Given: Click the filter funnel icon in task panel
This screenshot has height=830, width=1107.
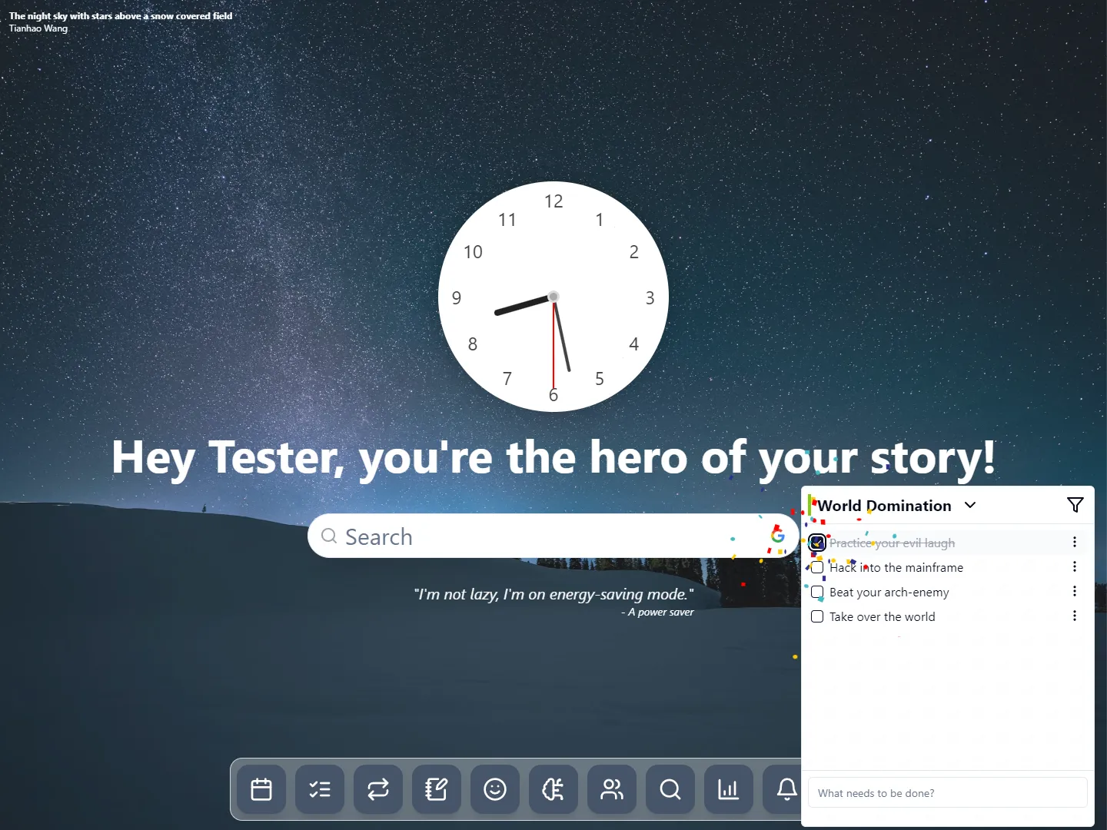Looking at the screenshot, I should click(1075, 504).
